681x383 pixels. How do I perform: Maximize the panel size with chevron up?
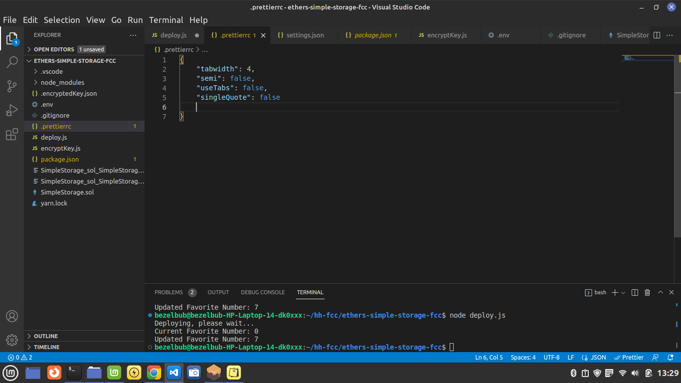click(x=660, y=292)
